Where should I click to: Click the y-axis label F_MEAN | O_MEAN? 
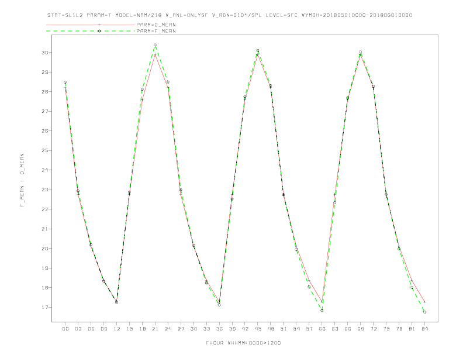pyautogui.click(x=22, y=180)
